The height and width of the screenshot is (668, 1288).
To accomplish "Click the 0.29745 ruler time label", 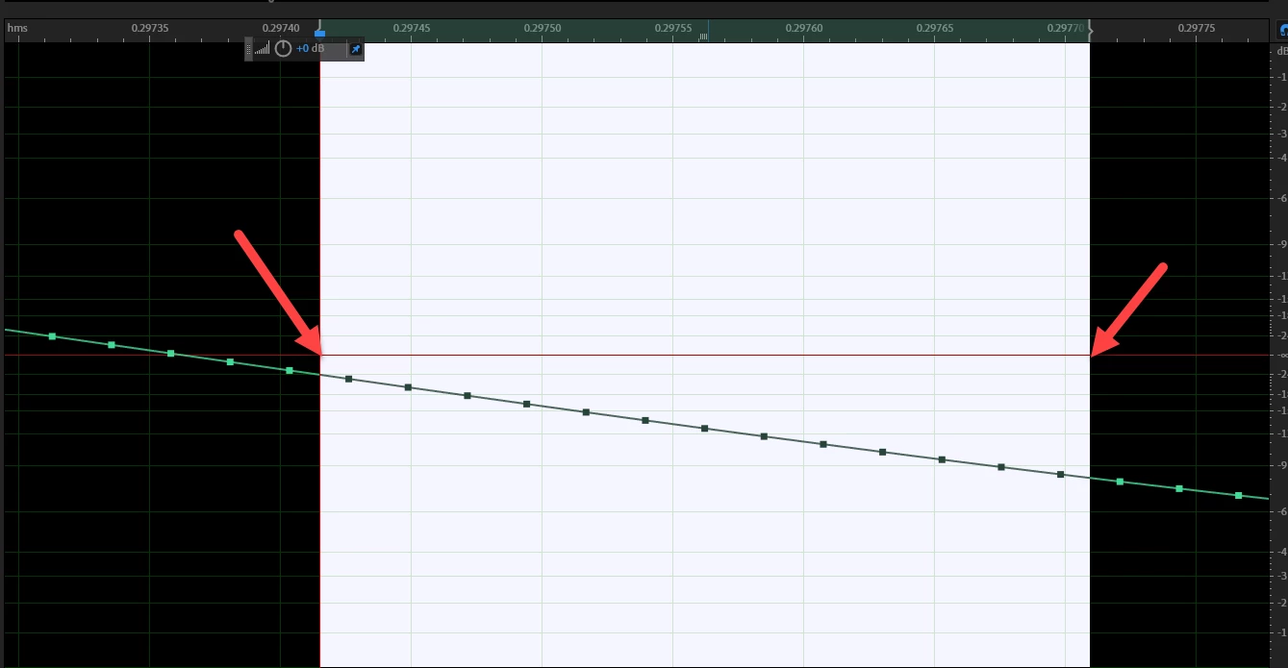I will point(412,29).
